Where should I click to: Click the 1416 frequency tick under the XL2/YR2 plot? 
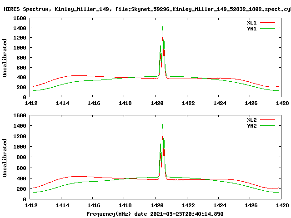pos(94,205)
